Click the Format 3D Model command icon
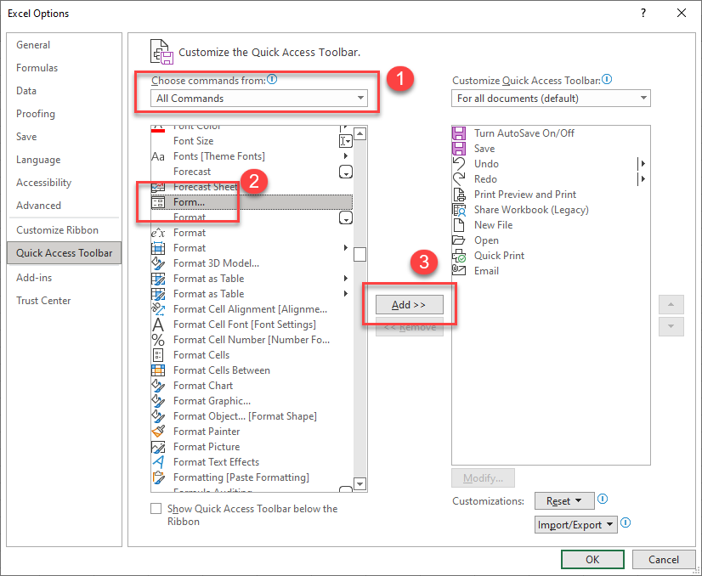 click(x=158, y=263)
